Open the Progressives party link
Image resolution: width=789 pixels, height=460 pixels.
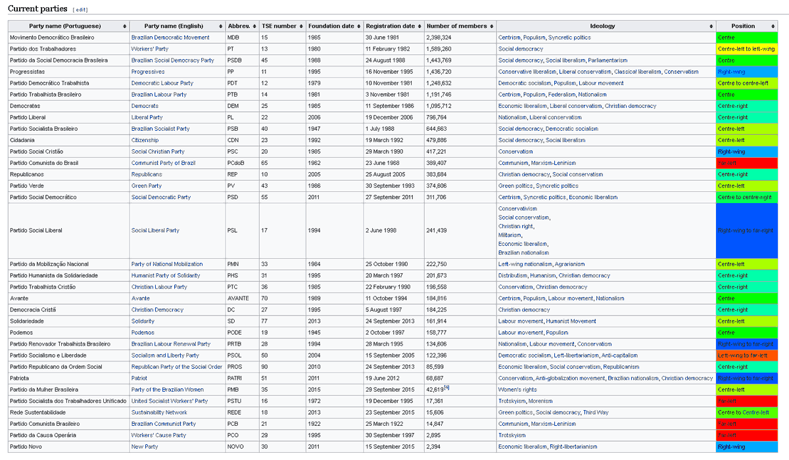coord(148,72)
